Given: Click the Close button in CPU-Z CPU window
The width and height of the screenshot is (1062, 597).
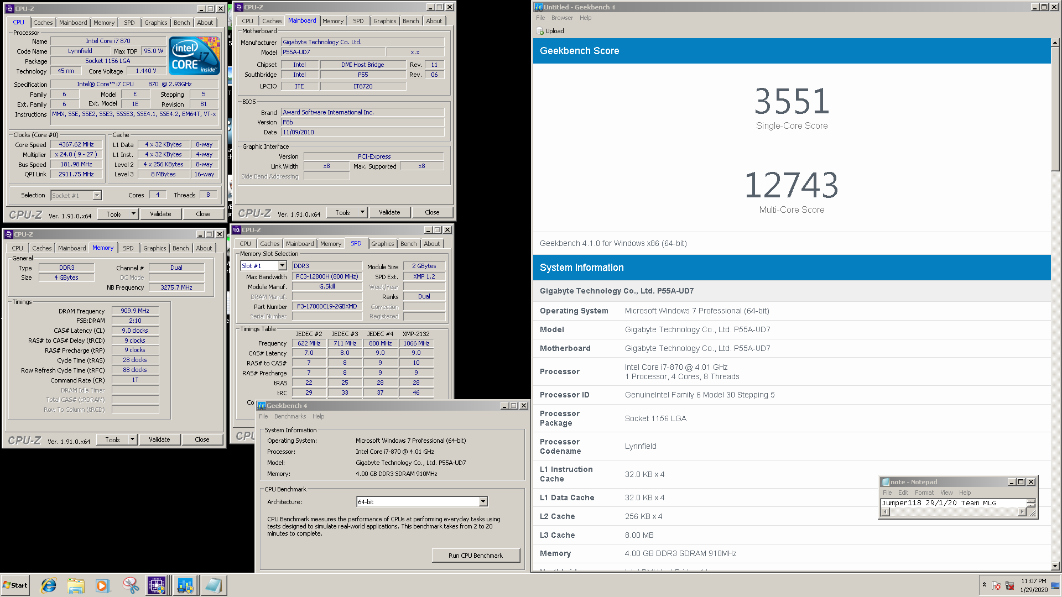Looking at the screenshot, I should (x=203, y=214).
